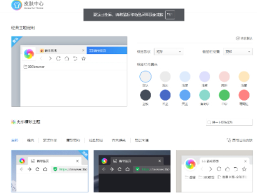Viewport: 257px width, 193px height.
Task: Click the 皮肤中心 t-shirt logo icon
Action: coord(16,5)
